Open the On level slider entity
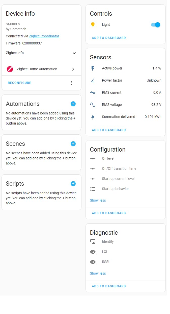Screen dimensions: 170x314 coord(108,158)
